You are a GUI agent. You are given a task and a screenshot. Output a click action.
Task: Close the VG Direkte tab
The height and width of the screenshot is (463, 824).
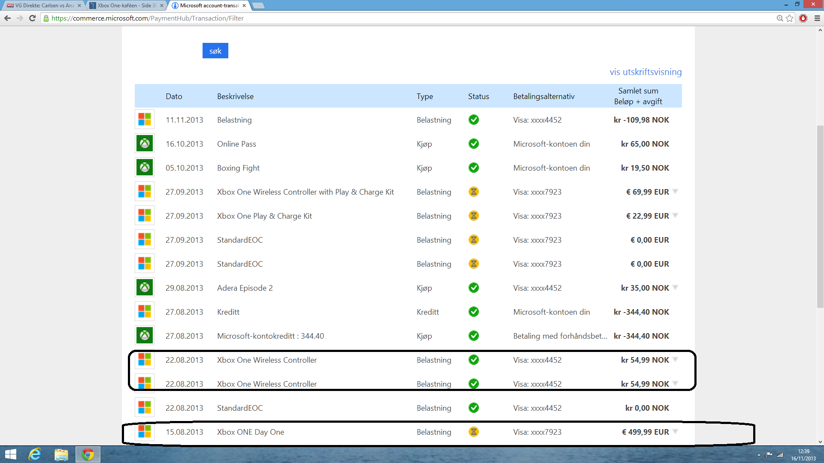[x=79, y=6]
